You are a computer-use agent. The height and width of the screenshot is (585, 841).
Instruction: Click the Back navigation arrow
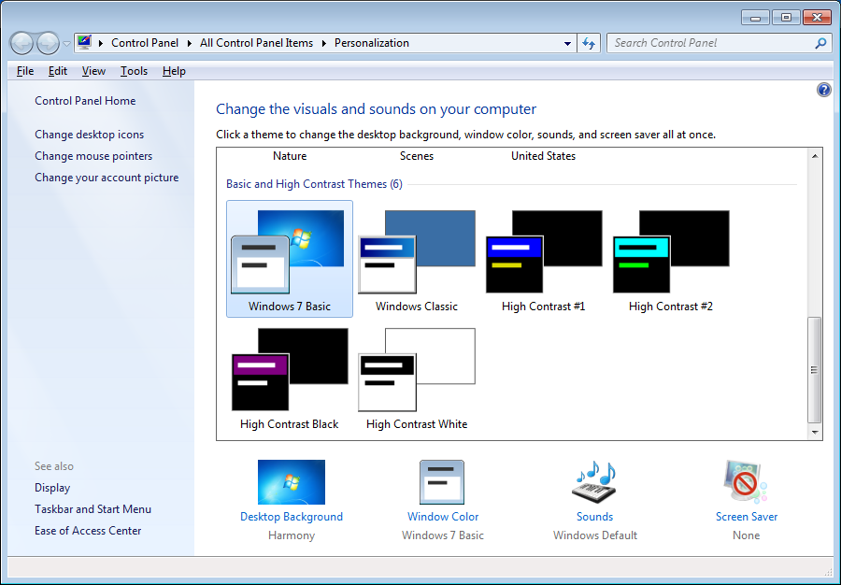click(22, 43)
